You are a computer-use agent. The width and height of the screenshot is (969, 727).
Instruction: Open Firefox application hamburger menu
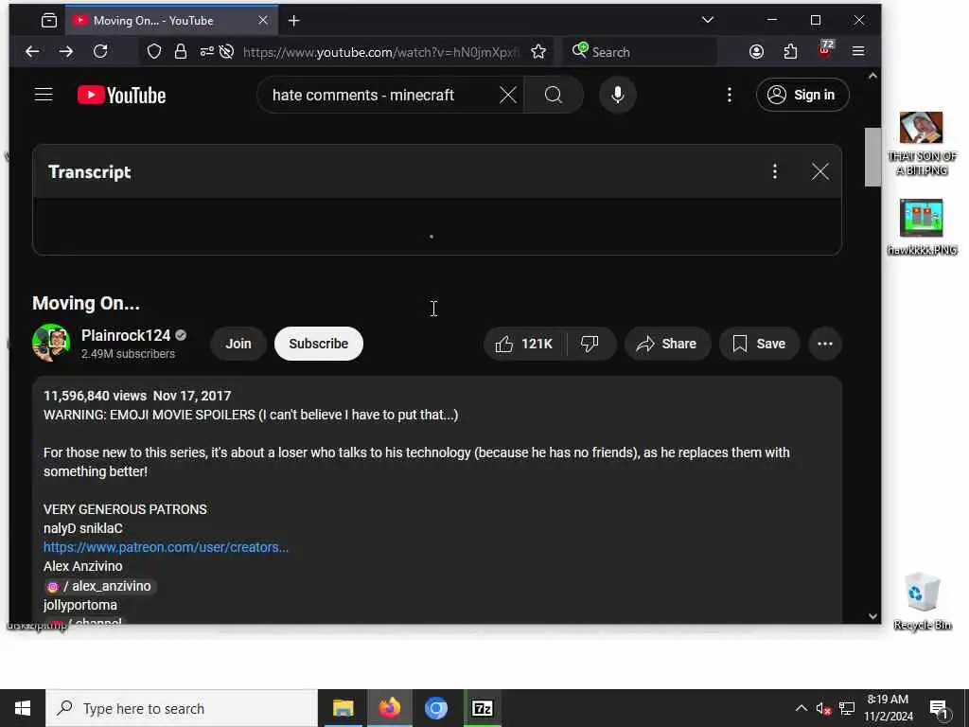click(858, 52)
